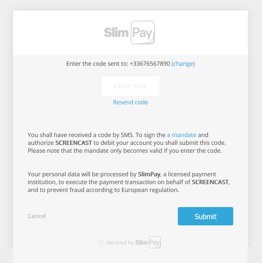Open the 'a mandate' link
The height and width of the screenshot is (263, 262).
(x=182, y=135)
